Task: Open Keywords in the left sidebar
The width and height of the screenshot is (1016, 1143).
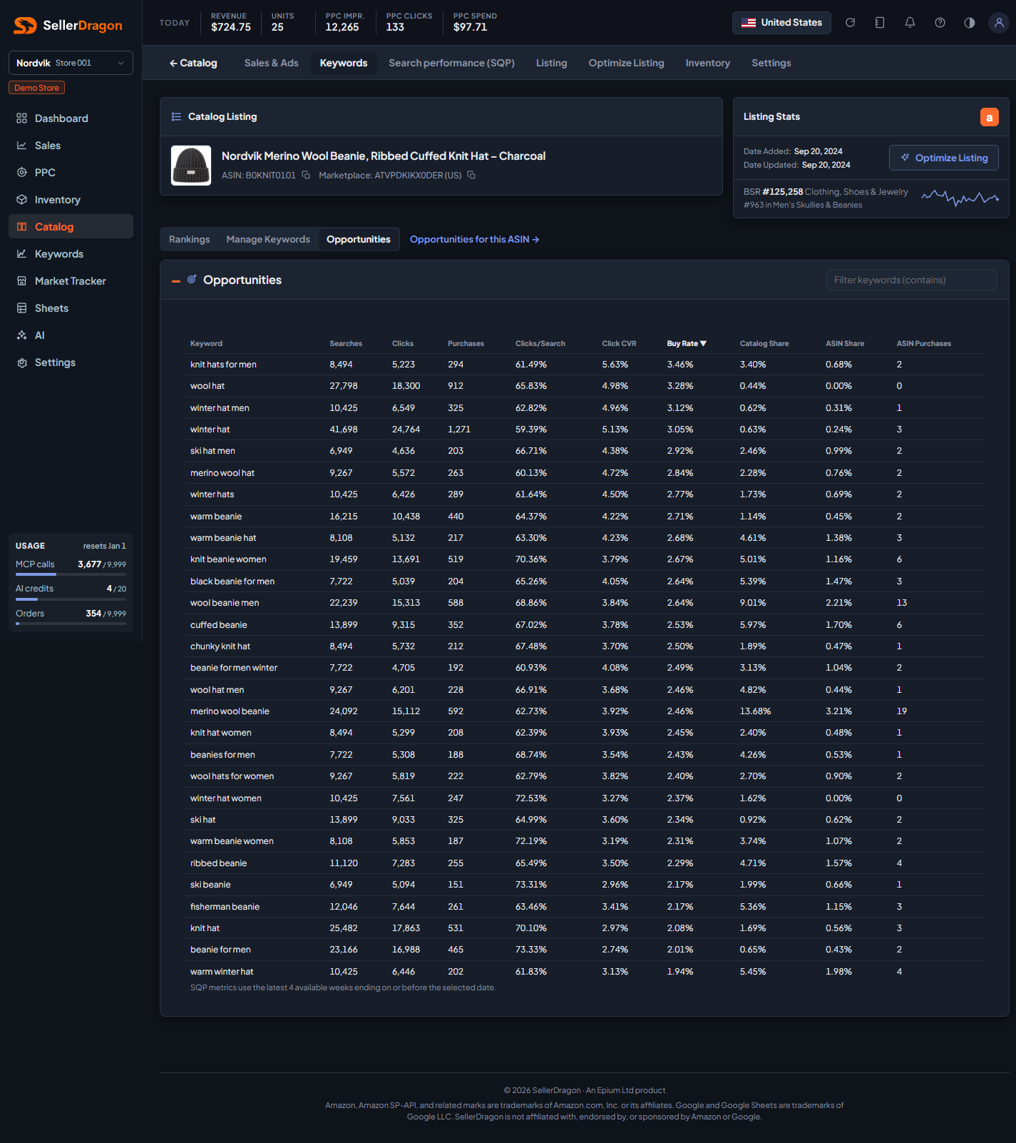Action: point(71,254)
